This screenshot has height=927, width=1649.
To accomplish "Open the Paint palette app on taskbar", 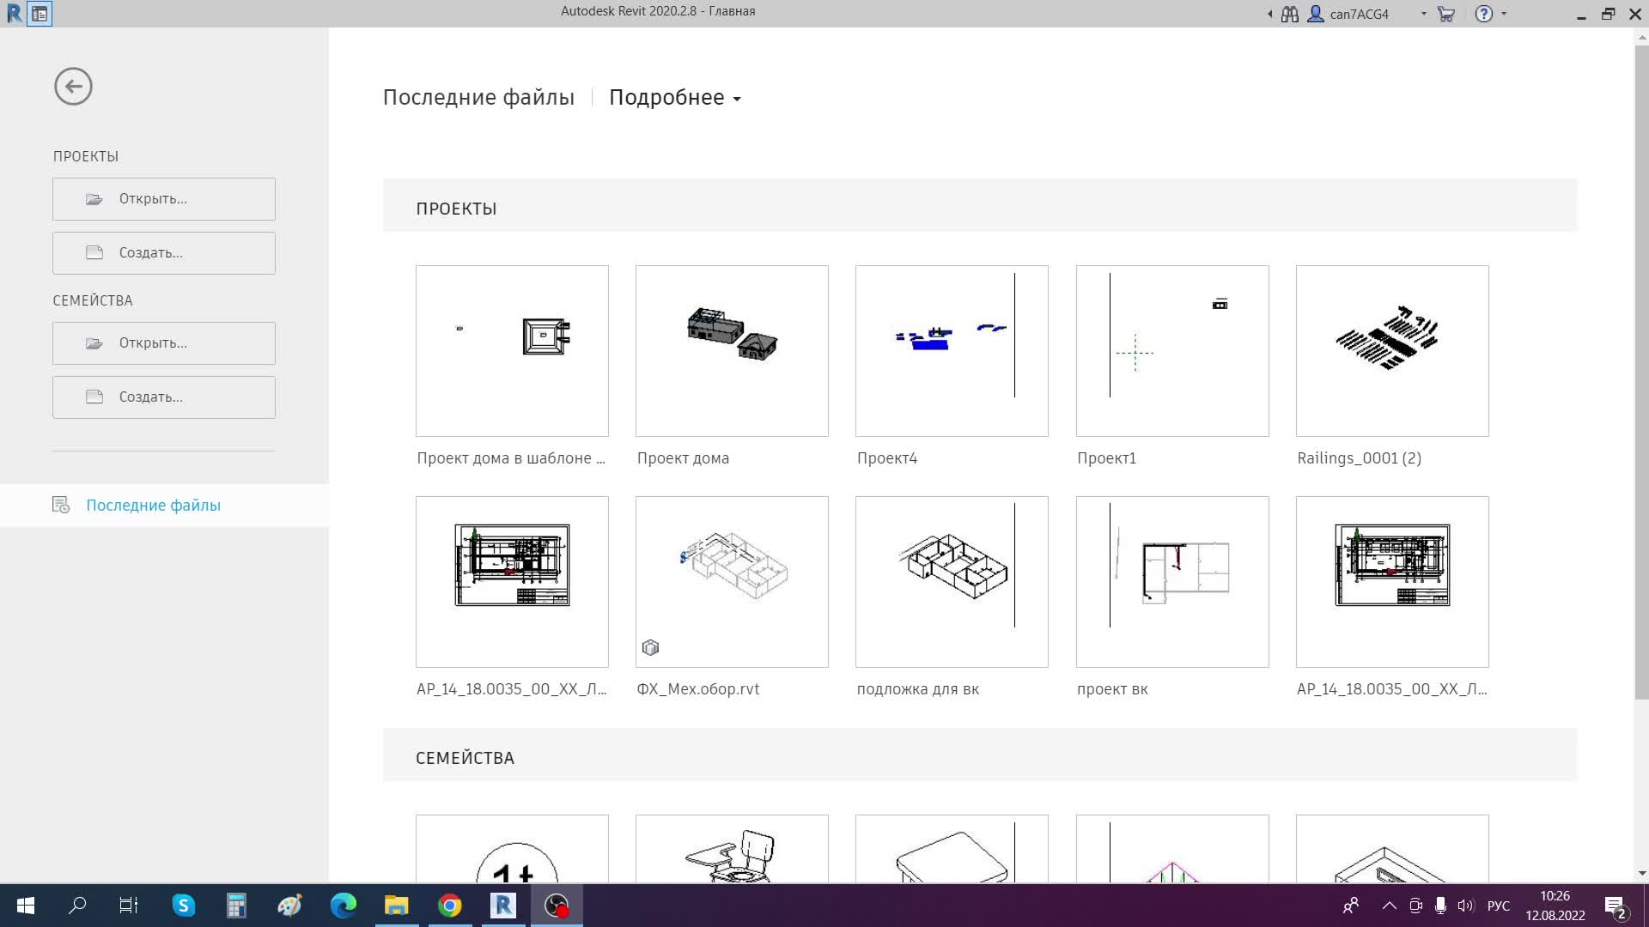I will pyautogui.click(x=289, y=906).
